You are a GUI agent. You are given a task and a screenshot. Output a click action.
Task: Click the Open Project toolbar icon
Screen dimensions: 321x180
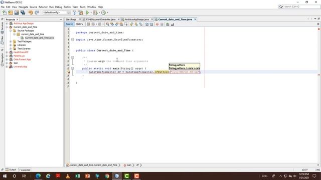tap(17, 12)
